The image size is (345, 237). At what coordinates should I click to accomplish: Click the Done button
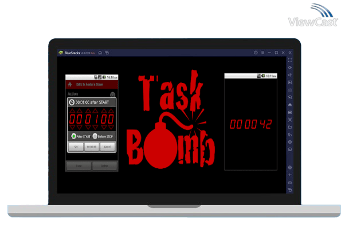click(79, 166)
